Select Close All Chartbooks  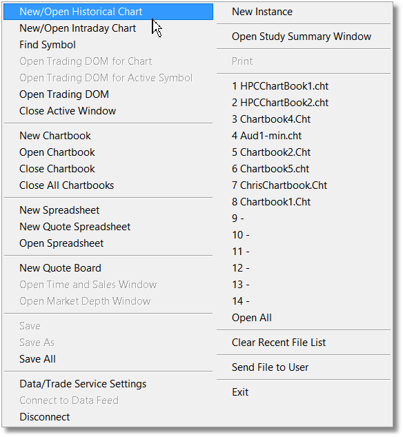[108, 185]
